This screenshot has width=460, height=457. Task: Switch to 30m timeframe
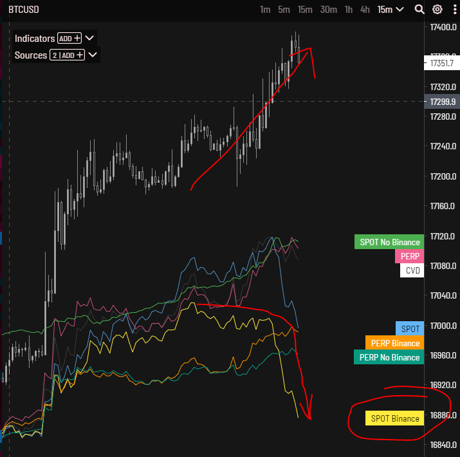[328, 10]
